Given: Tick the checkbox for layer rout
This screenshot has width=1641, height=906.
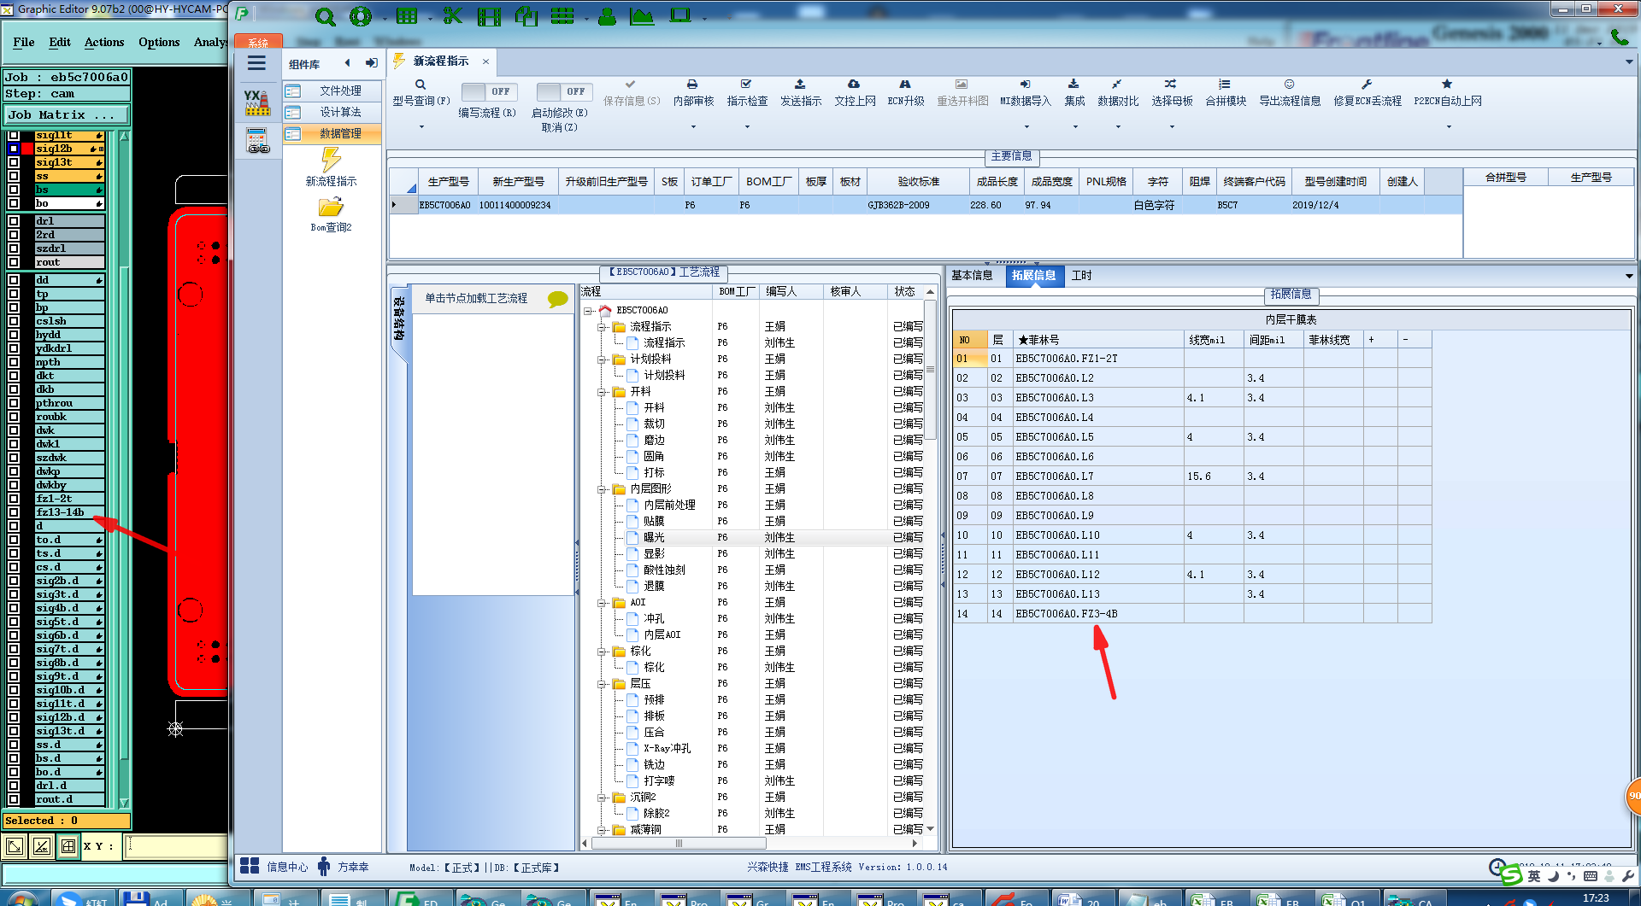Looking at the screenshot, I should click(14, 262).
